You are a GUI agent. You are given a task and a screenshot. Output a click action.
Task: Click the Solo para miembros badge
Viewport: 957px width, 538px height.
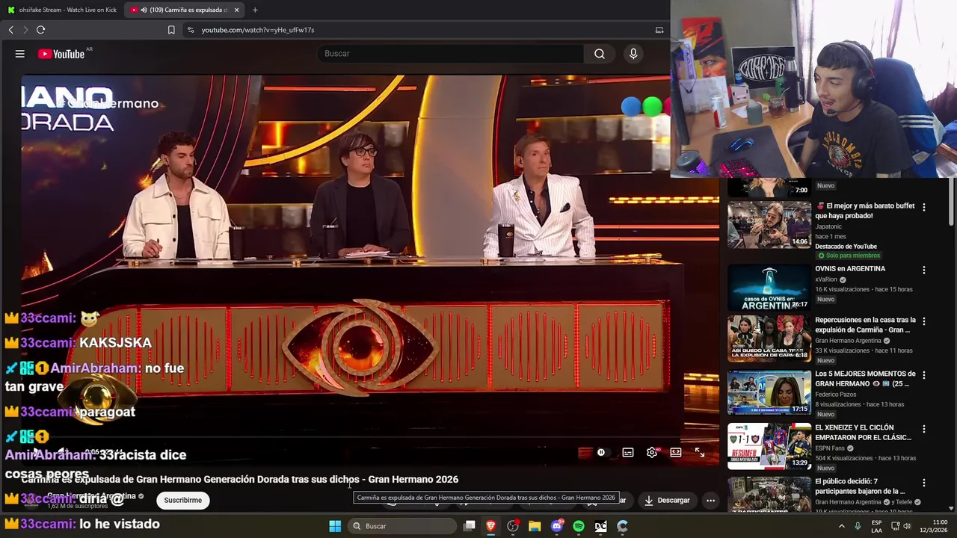pyautogui.click(x=849, y=256)
